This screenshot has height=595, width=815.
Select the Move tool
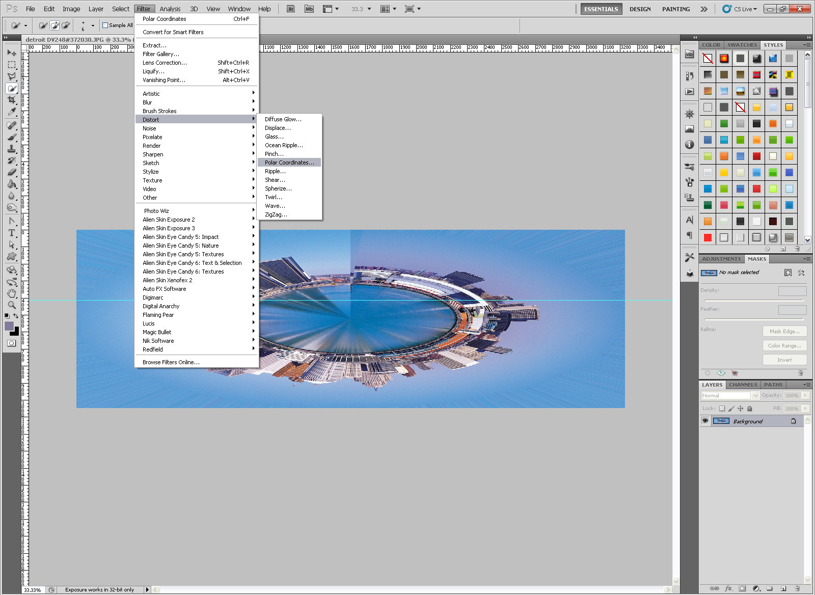[12, 53]
